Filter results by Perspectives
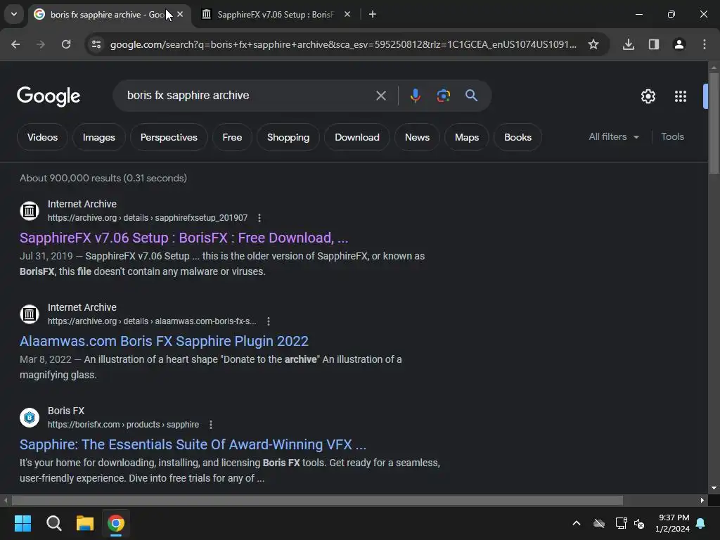 [169, 137]
